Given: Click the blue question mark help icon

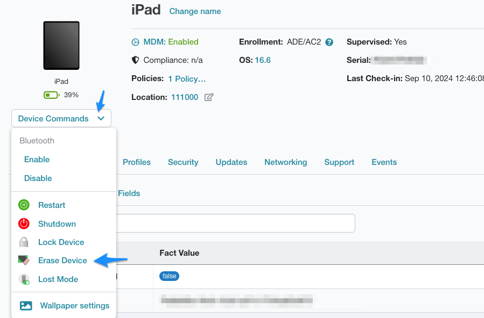Looking at the screenshot, I should [x=329, y=42].
